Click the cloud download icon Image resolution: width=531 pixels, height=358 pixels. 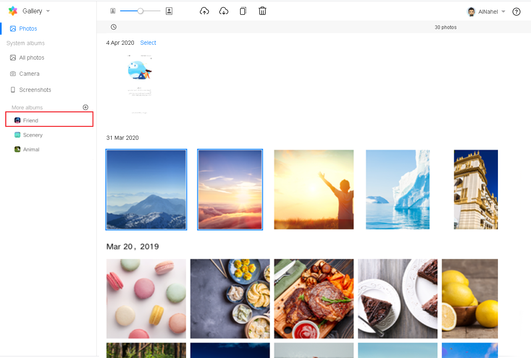pyautogui.click(x=223, y=11)
